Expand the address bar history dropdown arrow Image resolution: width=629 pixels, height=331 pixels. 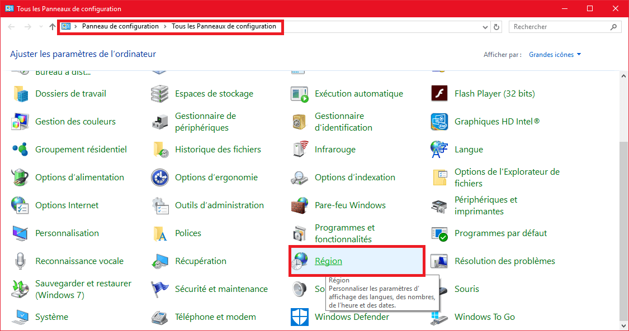[485, 27]
